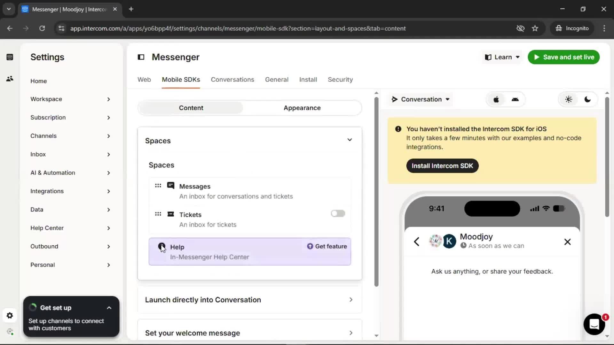Image resolution: width=614 pixels, height=345 pixels.
Task: Open Integrations settings
Action: coord(70,191)
